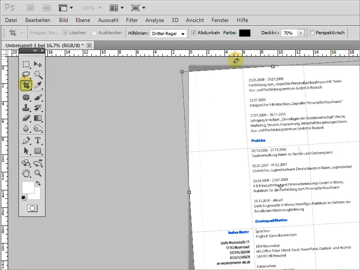Select the Clone Stamp tool
The image size is (360, 270).
[x=26, y=108]
